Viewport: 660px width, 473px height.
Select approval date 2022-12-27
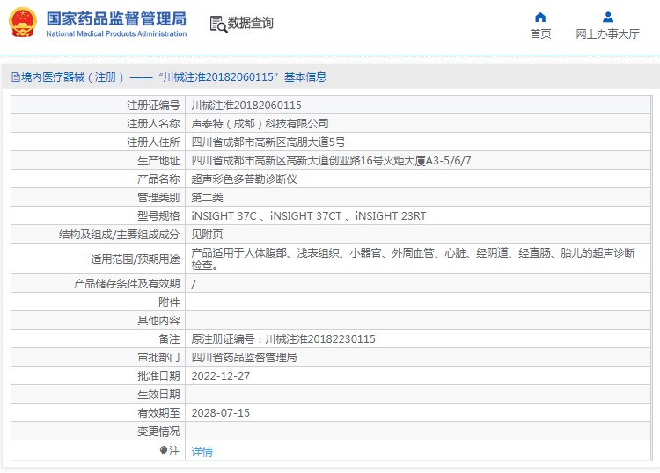pos(221,376)
